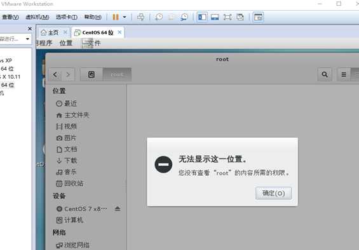Click the revert to snapshot icon

pos(172,17)
